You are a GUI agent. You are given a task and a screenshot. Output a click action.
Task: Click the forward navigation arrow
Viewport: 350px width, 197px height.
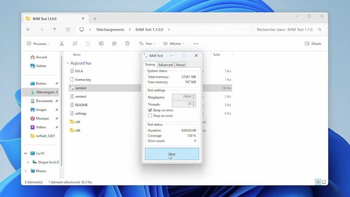point(41,30)
